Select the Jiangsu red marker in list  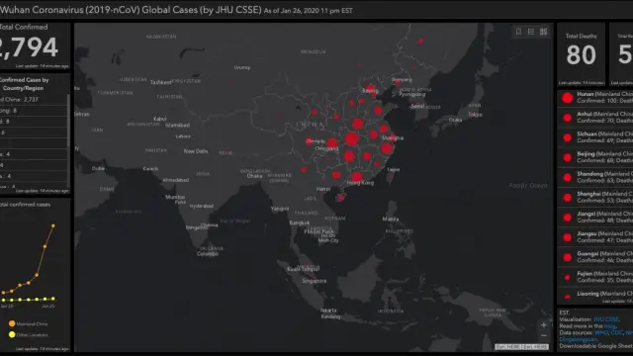567,237
